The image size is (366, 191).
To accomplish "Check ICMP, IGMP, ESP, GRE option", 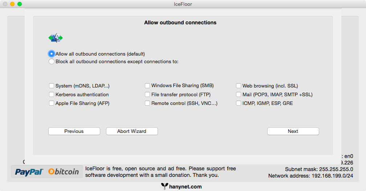I will [x=239, y=103].
